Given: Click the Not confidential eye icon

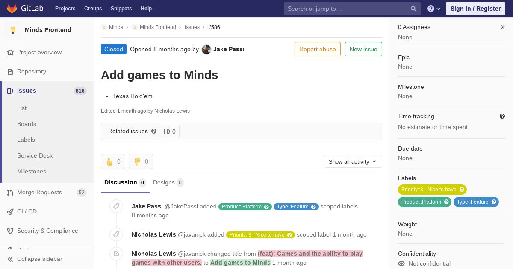Looking at the screenshot, I should point(401,263).
